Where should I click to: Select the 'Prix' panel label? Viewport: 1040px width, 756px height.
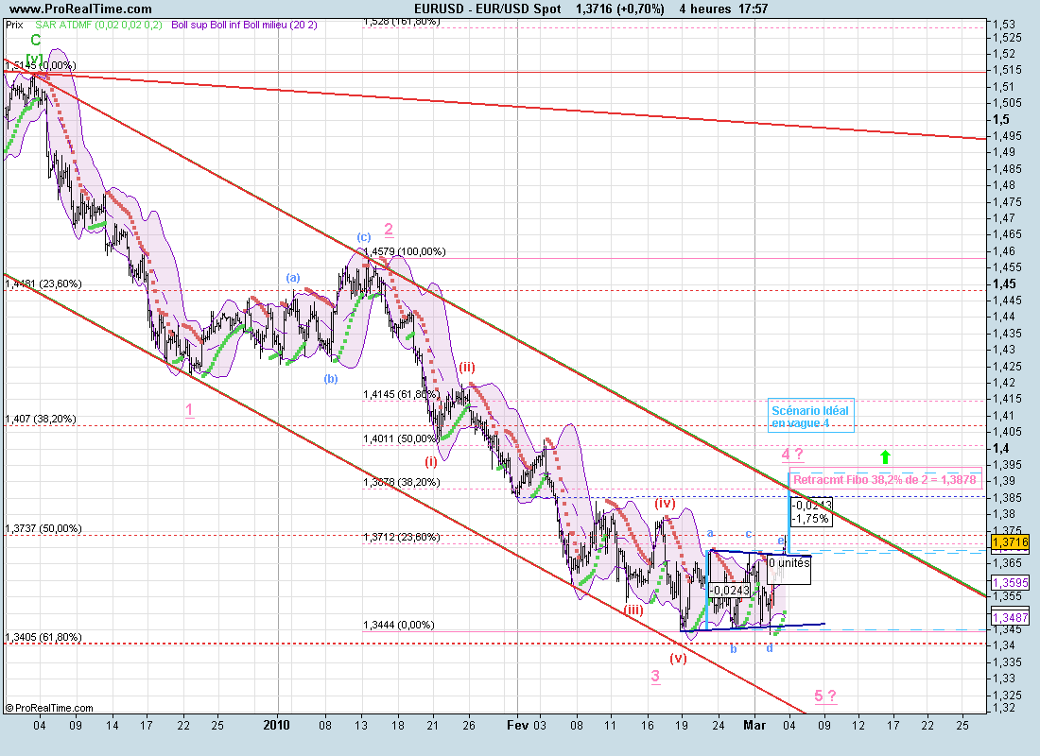tap(14, 26)
